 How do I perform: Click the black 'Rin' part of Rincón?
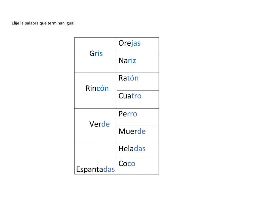click(91, 88)
